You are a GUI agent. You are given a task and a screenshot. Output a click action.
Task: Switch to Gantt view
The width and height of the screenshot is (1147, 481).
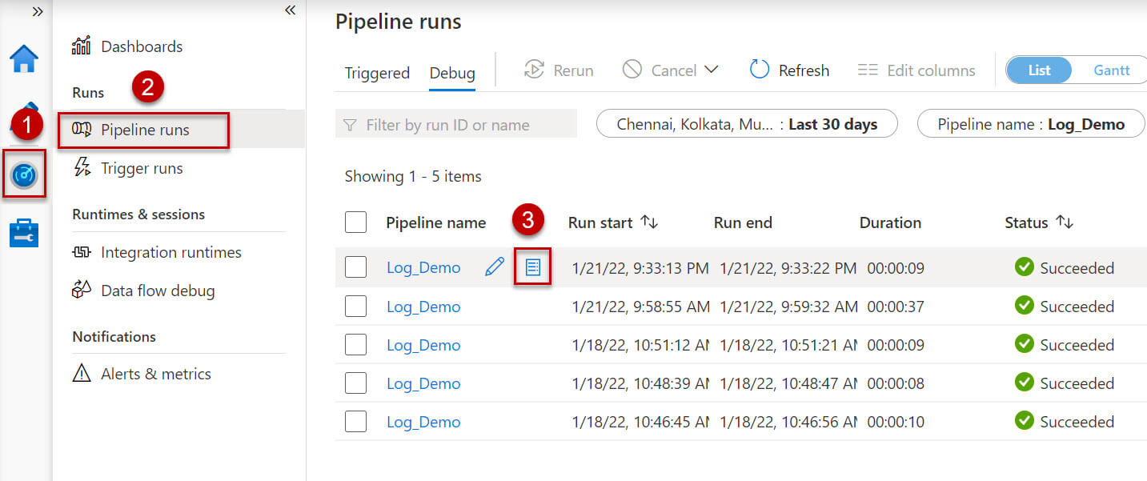(x=1111, y=70)
